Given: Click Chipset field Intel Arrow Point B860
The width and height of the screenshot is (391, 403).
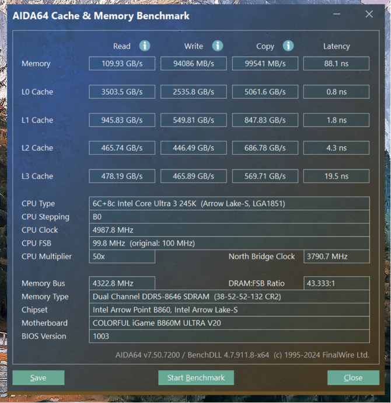Looking at the screenshot, I should point(229,310).
